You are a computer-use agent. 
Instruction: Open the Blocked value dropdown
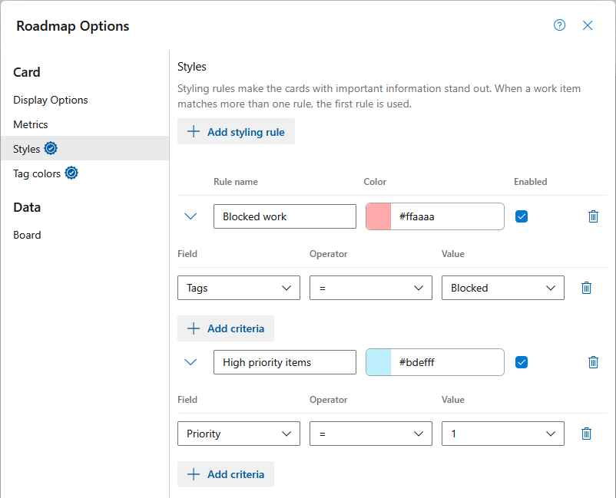(503, 288)
